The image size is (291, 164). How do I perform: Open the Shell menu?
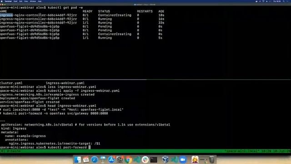(15, 1)
